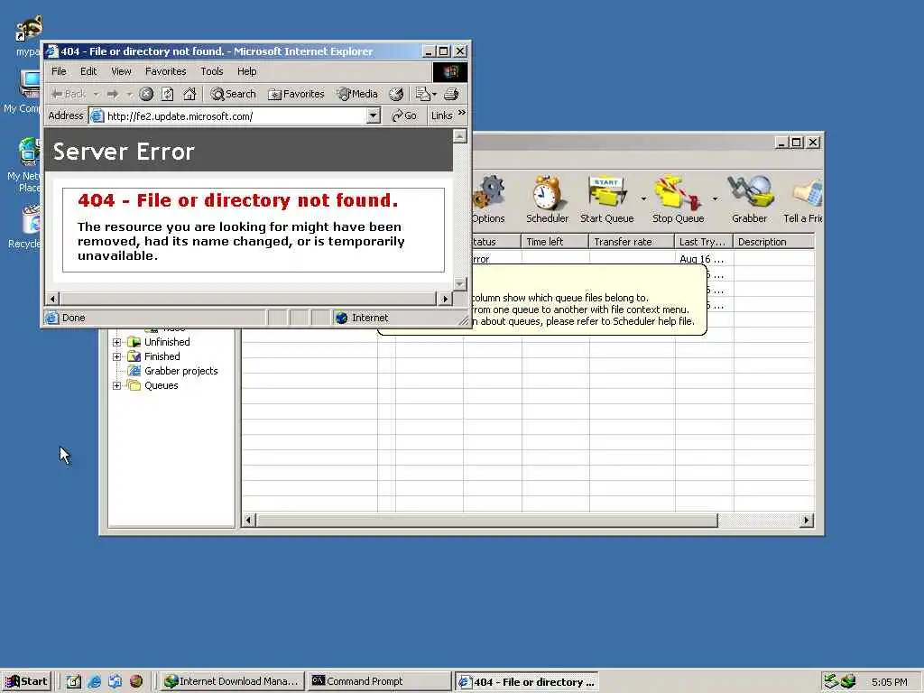Click the IE page icon in title bar
Image resolution: width=924 pixels, height=693 pixels.
51,51
